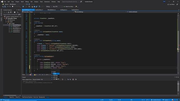The width and height of the screenshot is (180, 101).
Task: Click the Open File toolbar icon
Action: (x=32, y=6)
